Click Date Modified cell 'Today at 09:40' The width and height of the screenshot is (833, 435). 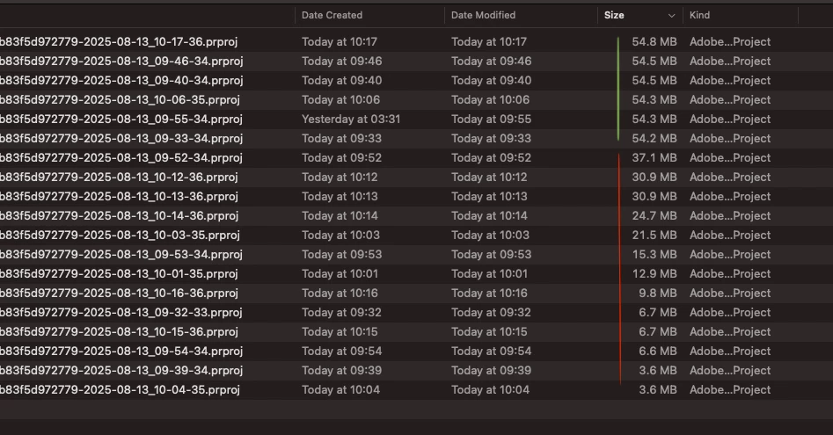[x=492, y=81]
